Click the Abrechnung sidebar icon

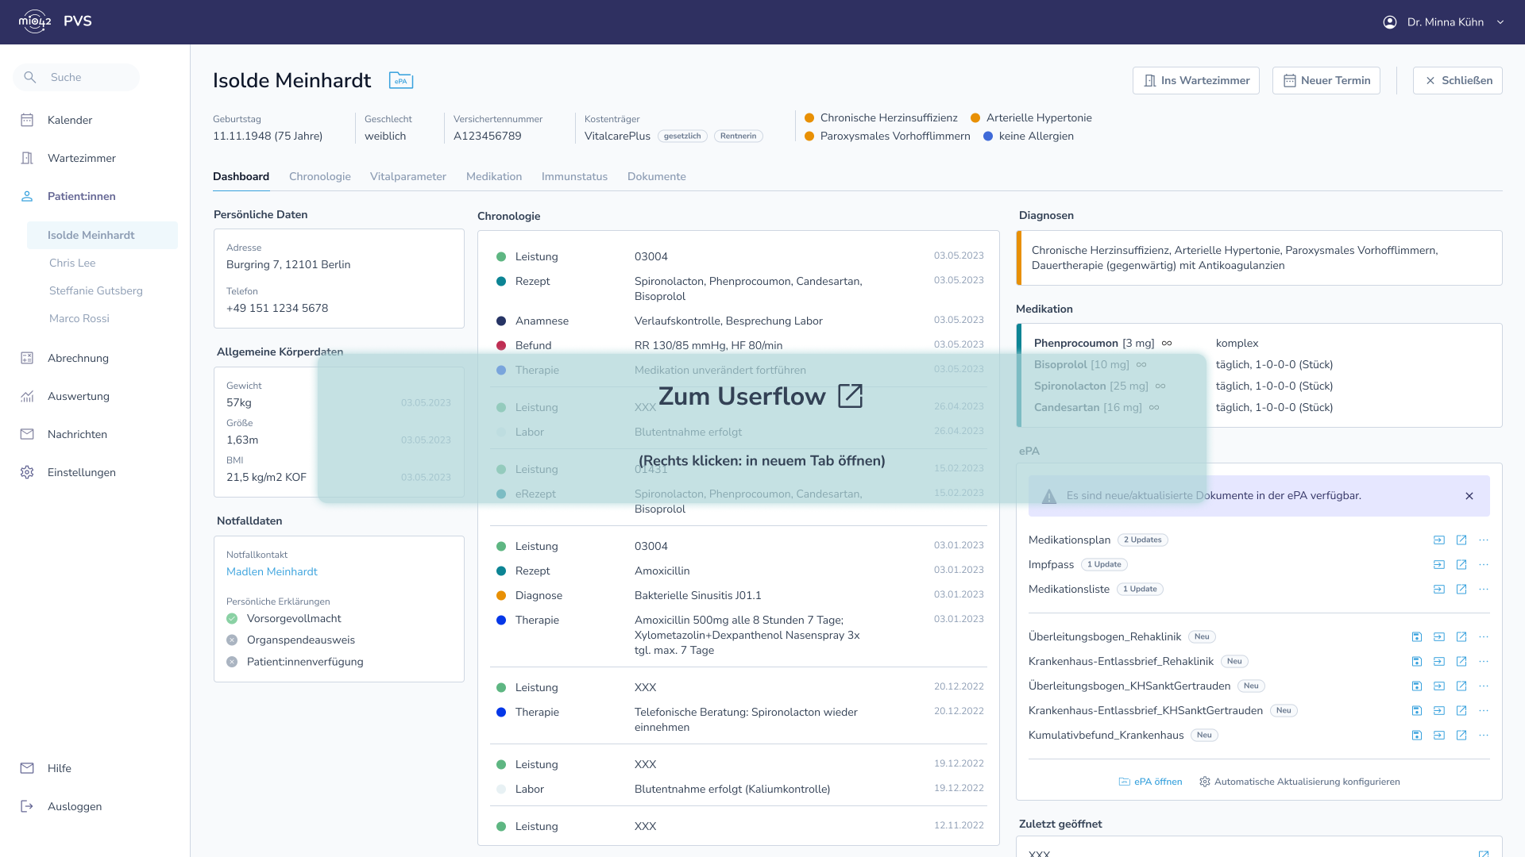pyautogui.click(x=27, y=359)
